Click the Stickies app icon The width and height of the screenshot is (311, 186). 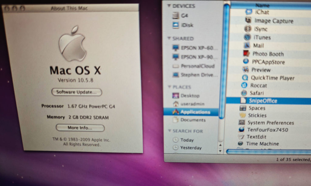tap(243, 115)
